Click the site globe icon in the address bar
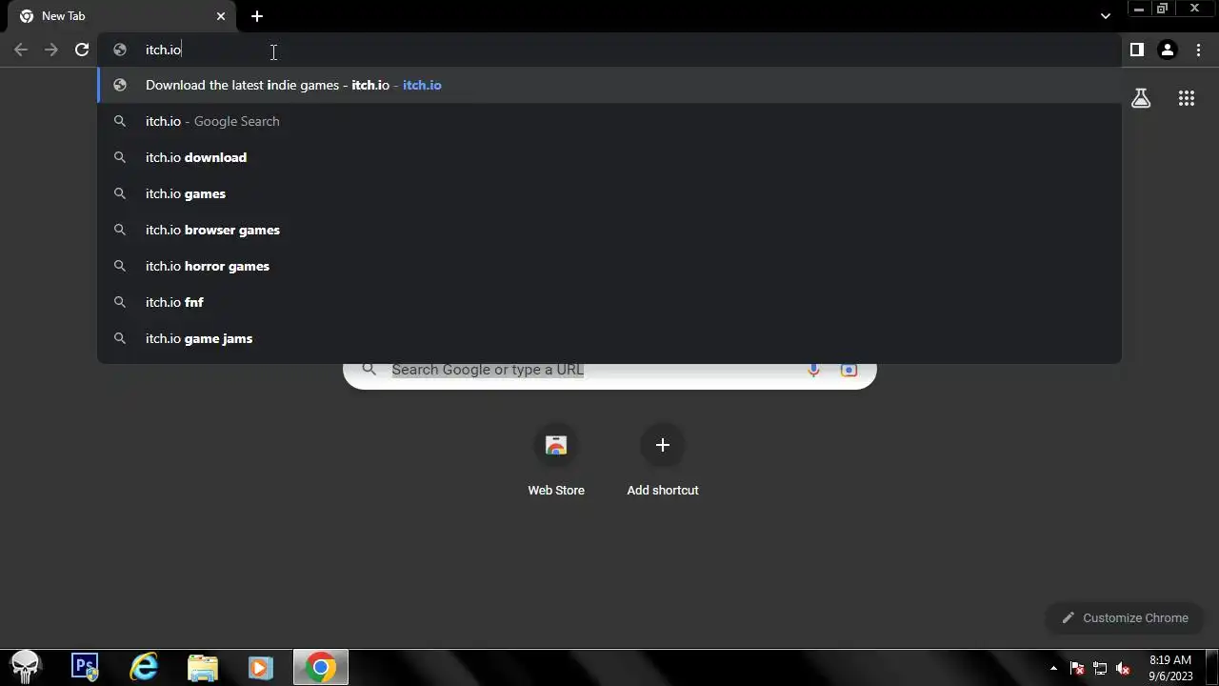 120,50
